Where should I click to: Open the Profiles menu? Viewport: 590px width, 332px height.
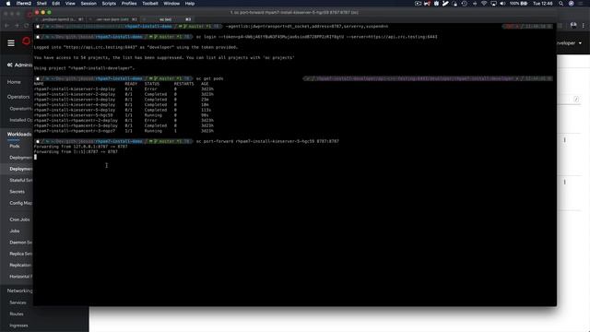(x=129, y=4)
